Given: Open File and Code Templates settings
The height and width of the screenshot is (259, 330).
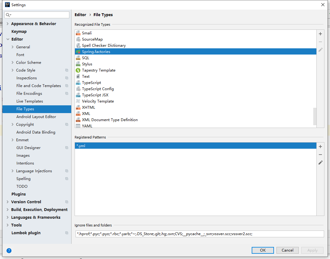Looking at the screenshot, I should pyautogui.click(x=38, y=86).
